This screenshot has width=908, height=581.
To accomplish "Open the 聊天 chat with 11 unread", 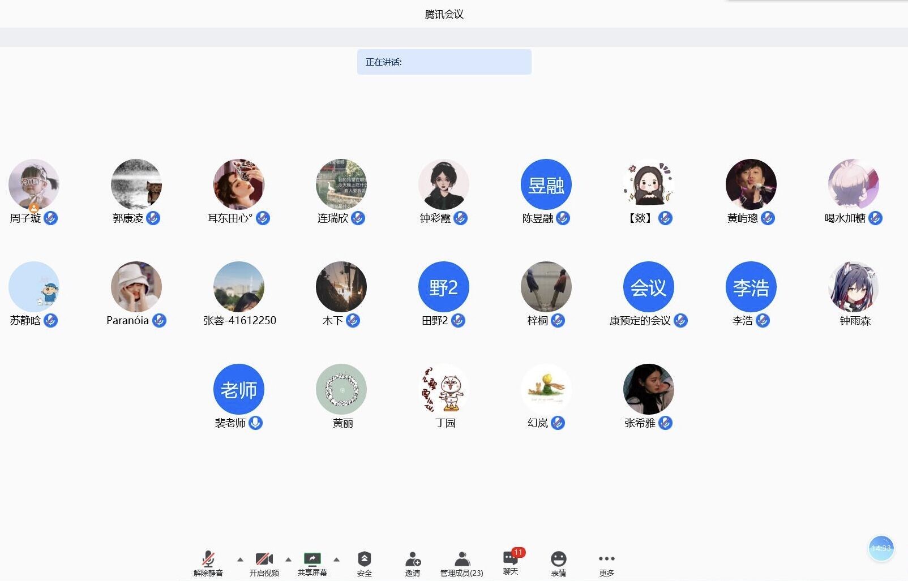I will (x=510, y=559).
